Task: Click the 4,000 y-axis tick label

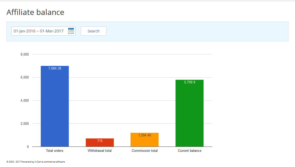Action: pyautogui.click(x=24, y=101)
